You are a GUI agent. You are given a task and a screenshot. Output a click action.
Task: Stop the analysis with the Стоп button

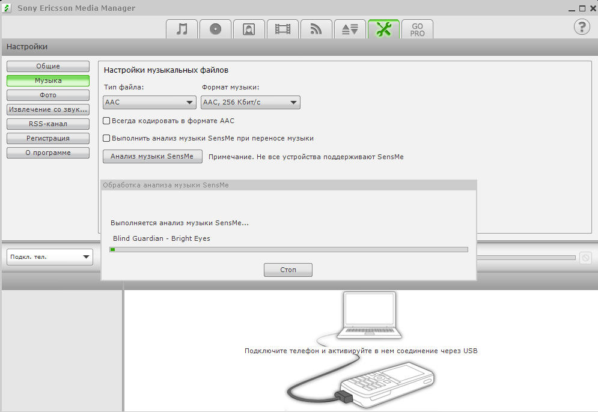pyautogui.click(x=288, y=270)
